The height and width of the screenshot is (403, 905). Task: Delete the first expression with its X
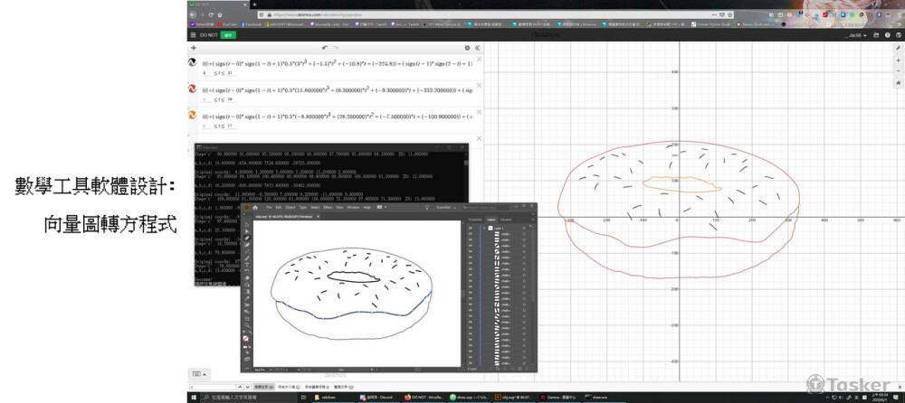click(x=478, y=60)
